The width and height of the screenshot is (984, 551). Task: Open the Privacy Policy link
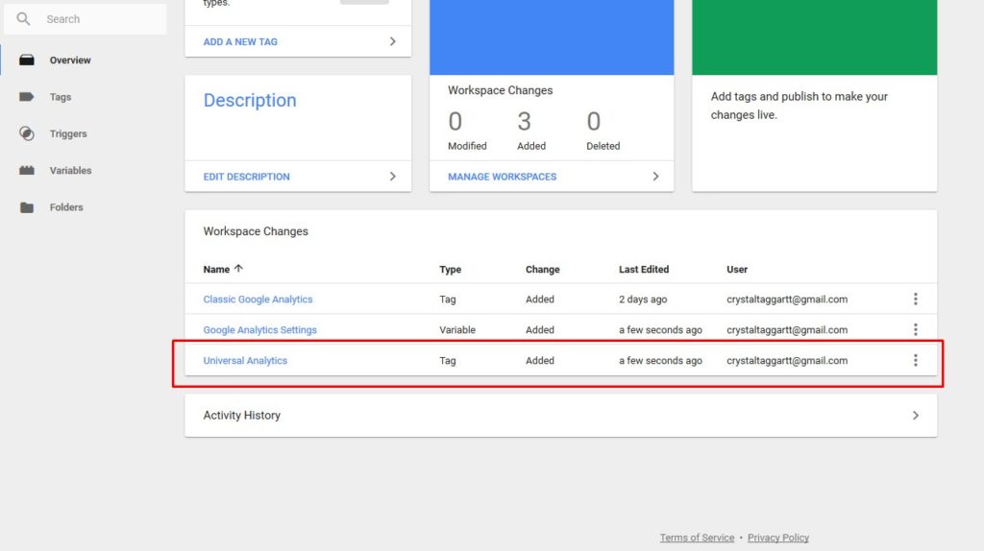778,538
